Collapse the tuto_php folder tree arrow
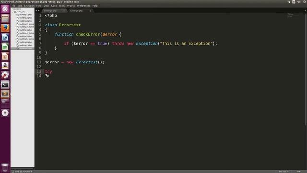307x173 pixels. point(13,12)
